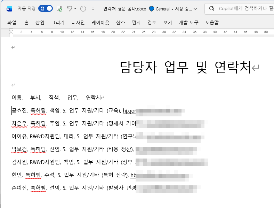274x208 pixels.
Task: Open the 참조 tab
Action: (x=121, y=23)
